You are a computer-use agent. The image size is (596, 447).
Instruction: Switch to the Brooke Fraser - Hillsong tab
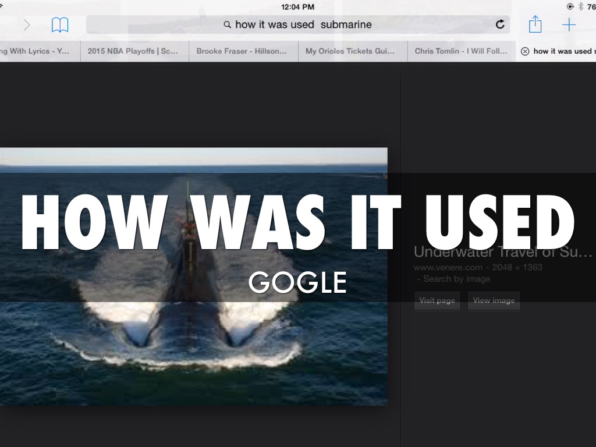pyautogui.click(x=242, y=51)
